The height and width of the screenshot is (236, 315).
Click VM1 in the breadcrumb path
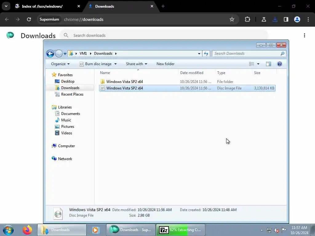(83, 53)
